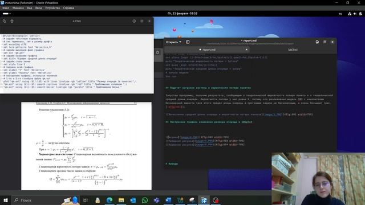Click the textbook formulas page image
The height and width of the screenshot is (205, 365).
86,146
